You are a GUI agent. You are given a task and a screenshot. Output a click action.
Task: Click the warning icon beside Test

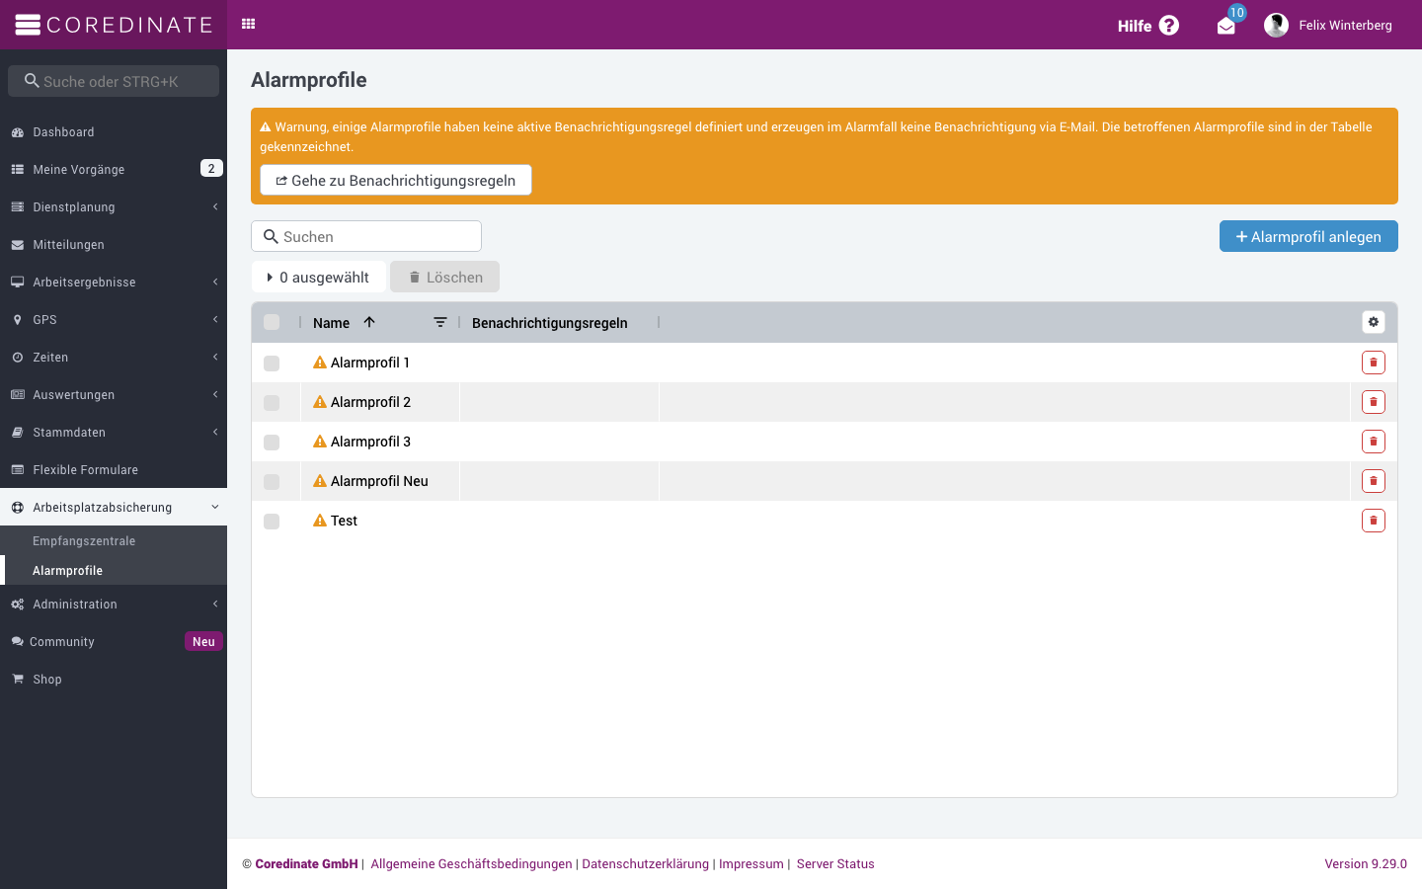point(320,521)
